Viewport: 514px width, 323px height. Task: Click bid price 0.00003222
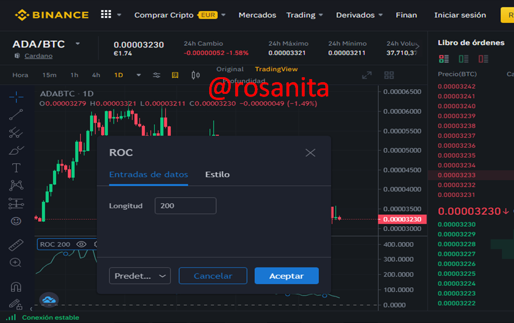[457, 303]
